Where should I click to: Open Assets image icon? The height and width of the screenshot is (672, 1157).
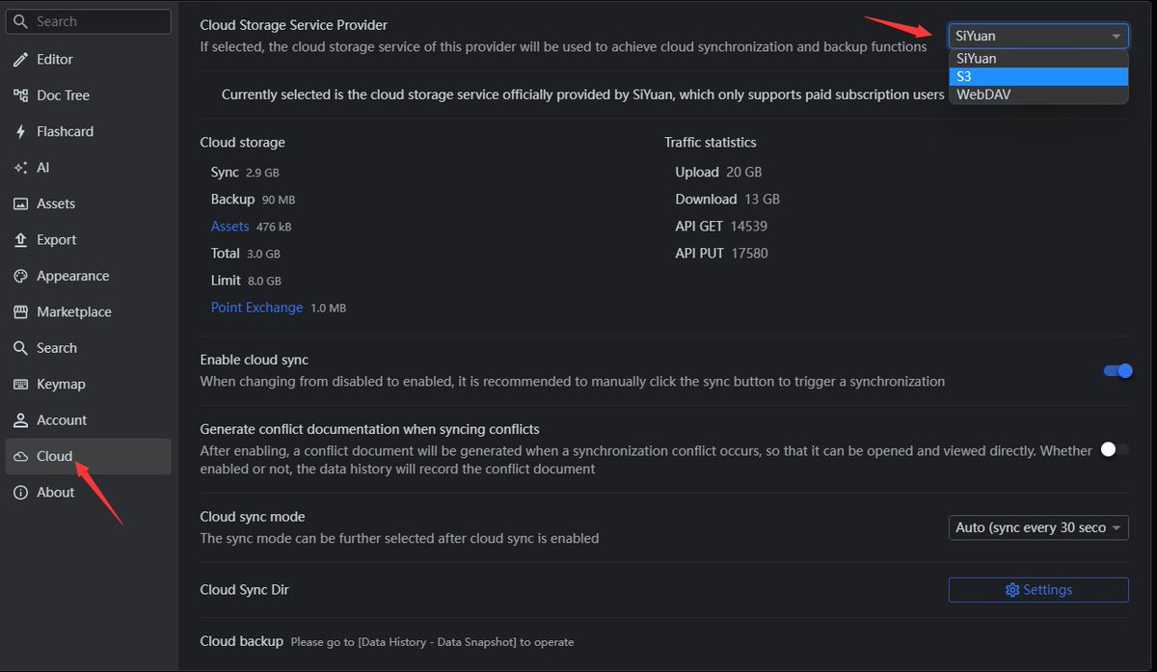click(19, 203)
